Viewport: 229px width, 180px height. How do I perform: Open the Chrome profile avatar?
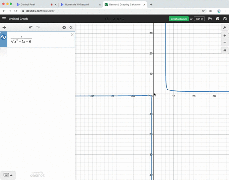pyautogui.click(x=219, y=11)
